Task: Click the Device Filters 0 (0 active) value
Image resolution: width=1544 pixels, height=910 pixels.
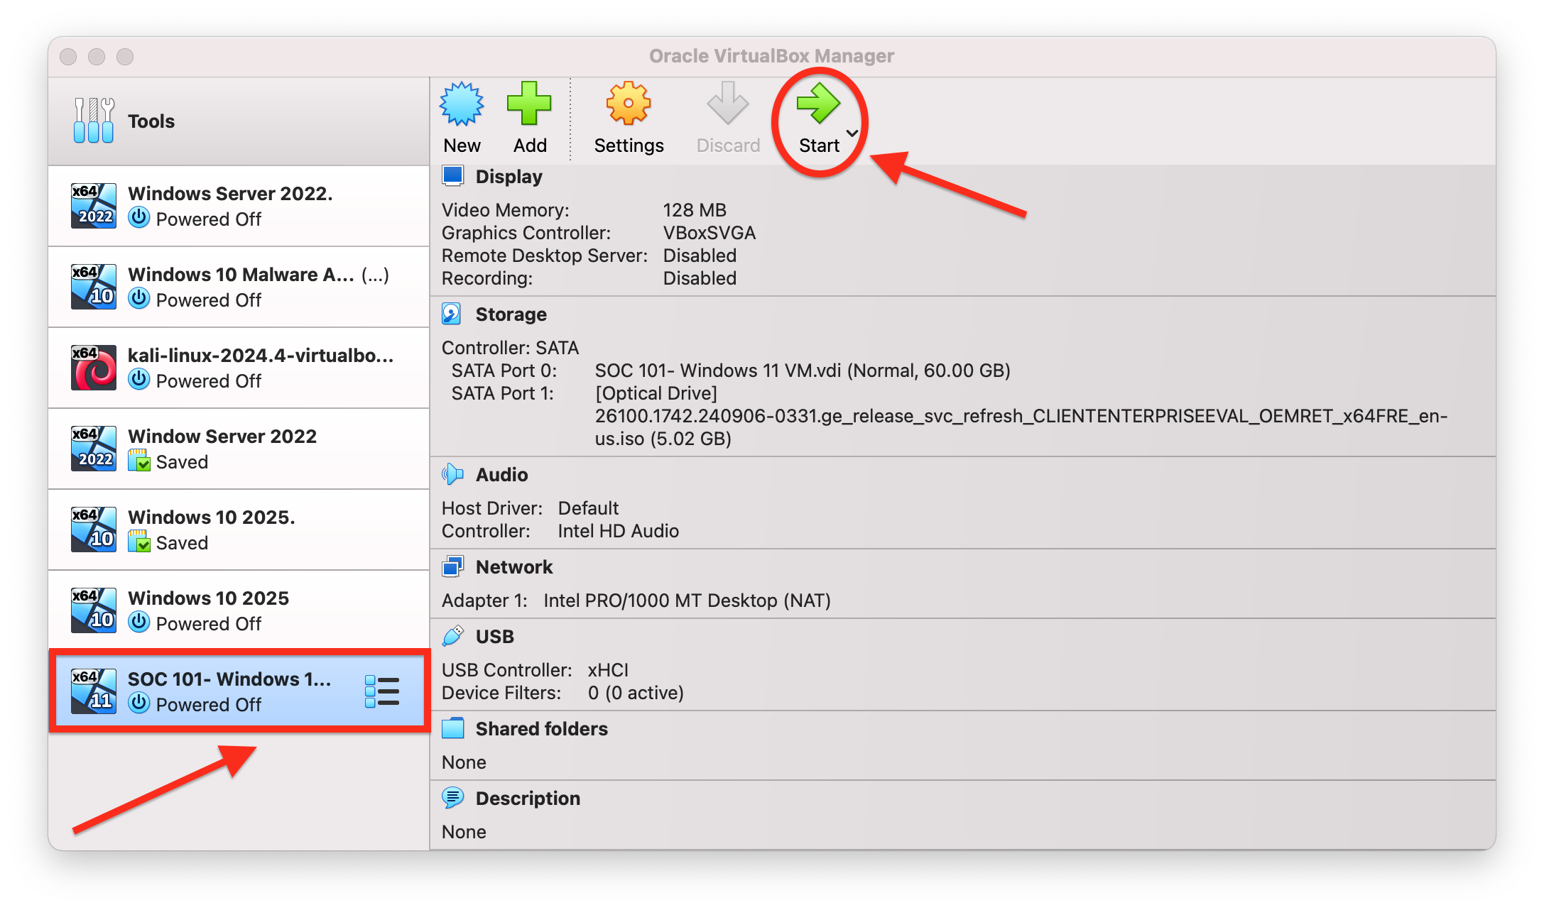Action: 636,693
